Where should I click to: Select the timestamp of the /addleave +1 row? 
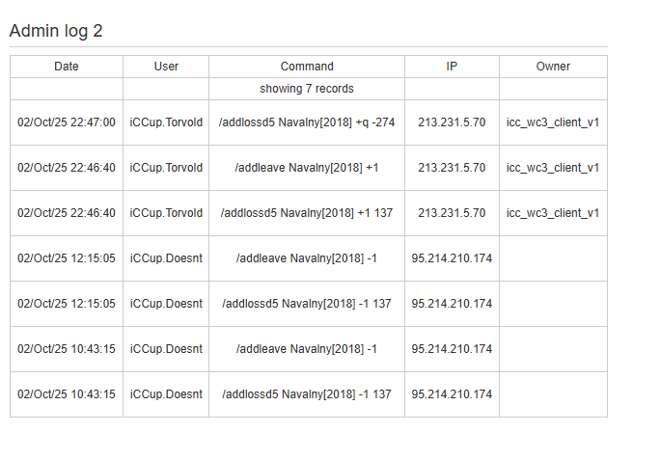pos(67,168)
